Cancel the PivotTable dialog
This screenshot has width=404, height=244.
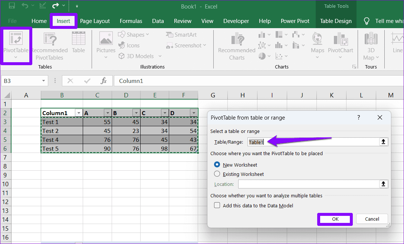coord(372,219)
